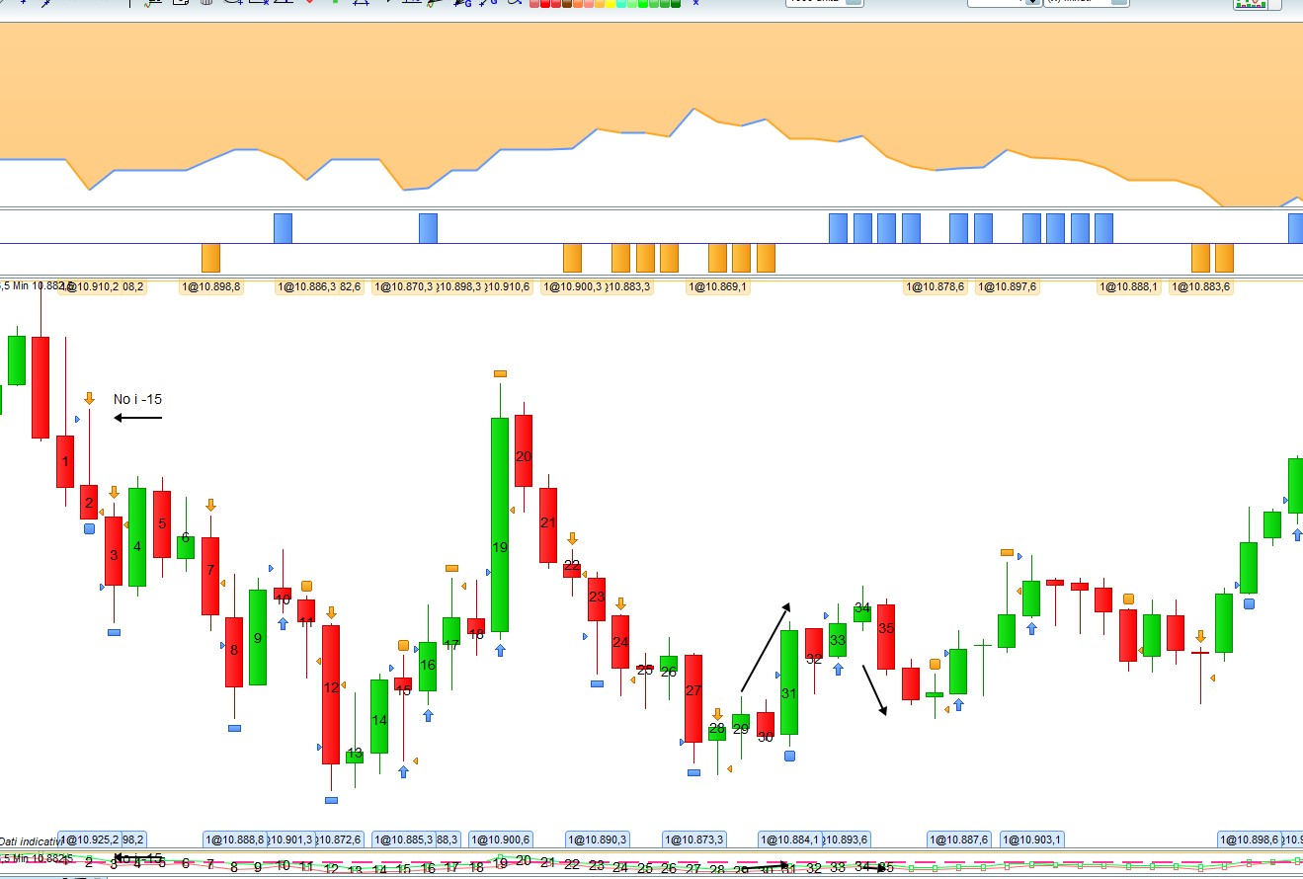
Task: Click the bottom trade label 1@10.890,3
Action: (597, 839)
